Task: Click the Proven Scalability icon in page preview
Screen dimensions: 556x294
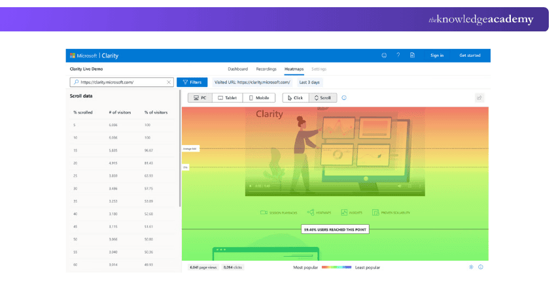Action: [375, 212]
